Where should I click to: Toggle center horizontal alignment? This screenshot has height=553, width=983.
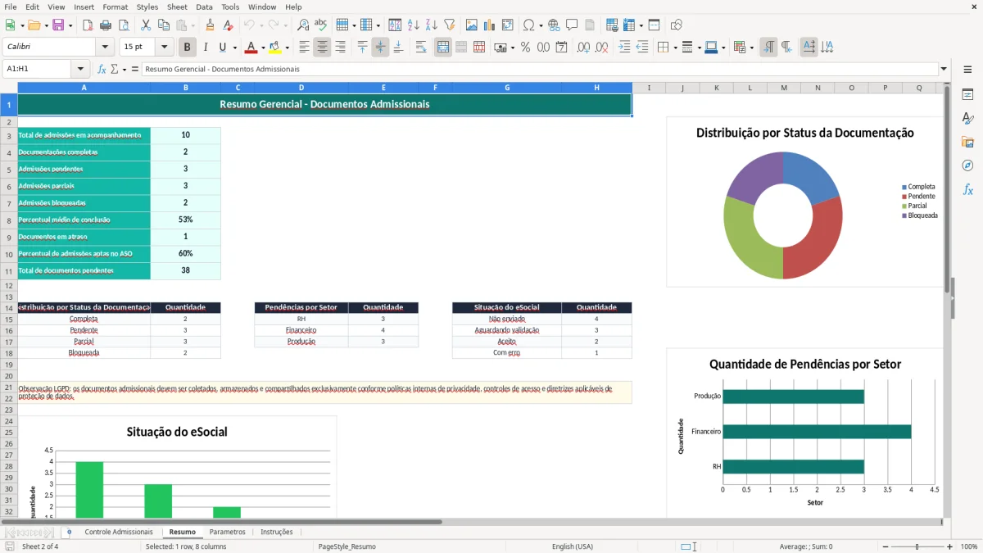click(322, 48)
